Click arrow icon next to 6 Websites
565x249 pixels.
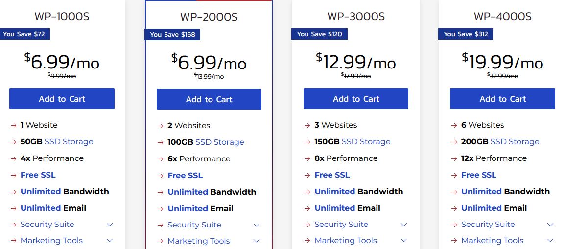coord(454,125)
